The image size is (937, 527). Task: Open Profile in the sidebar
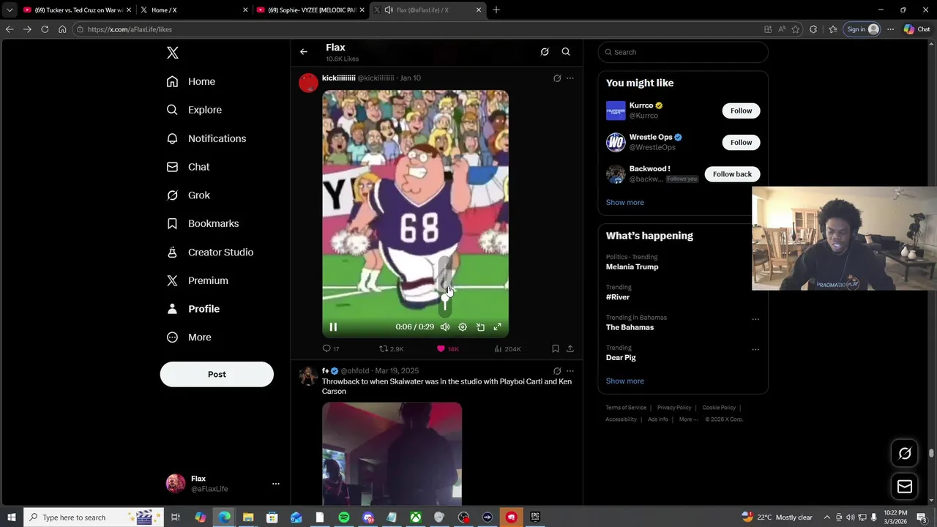[193, 309]
